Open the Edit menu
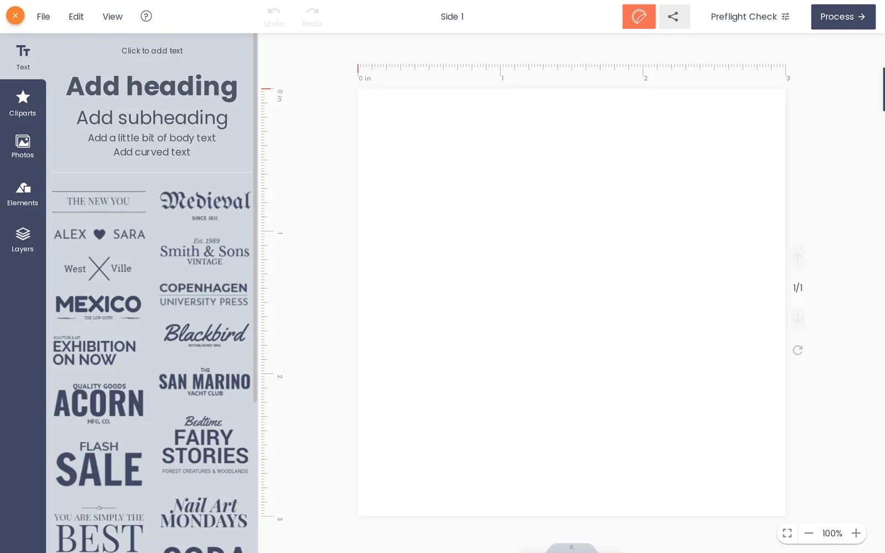The height and width of the screenshot is (553, 885). pos(76,17)
